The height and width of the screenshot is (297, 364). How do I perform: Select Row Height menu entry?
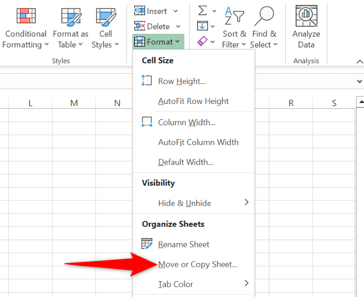click(x=181, y=81)
